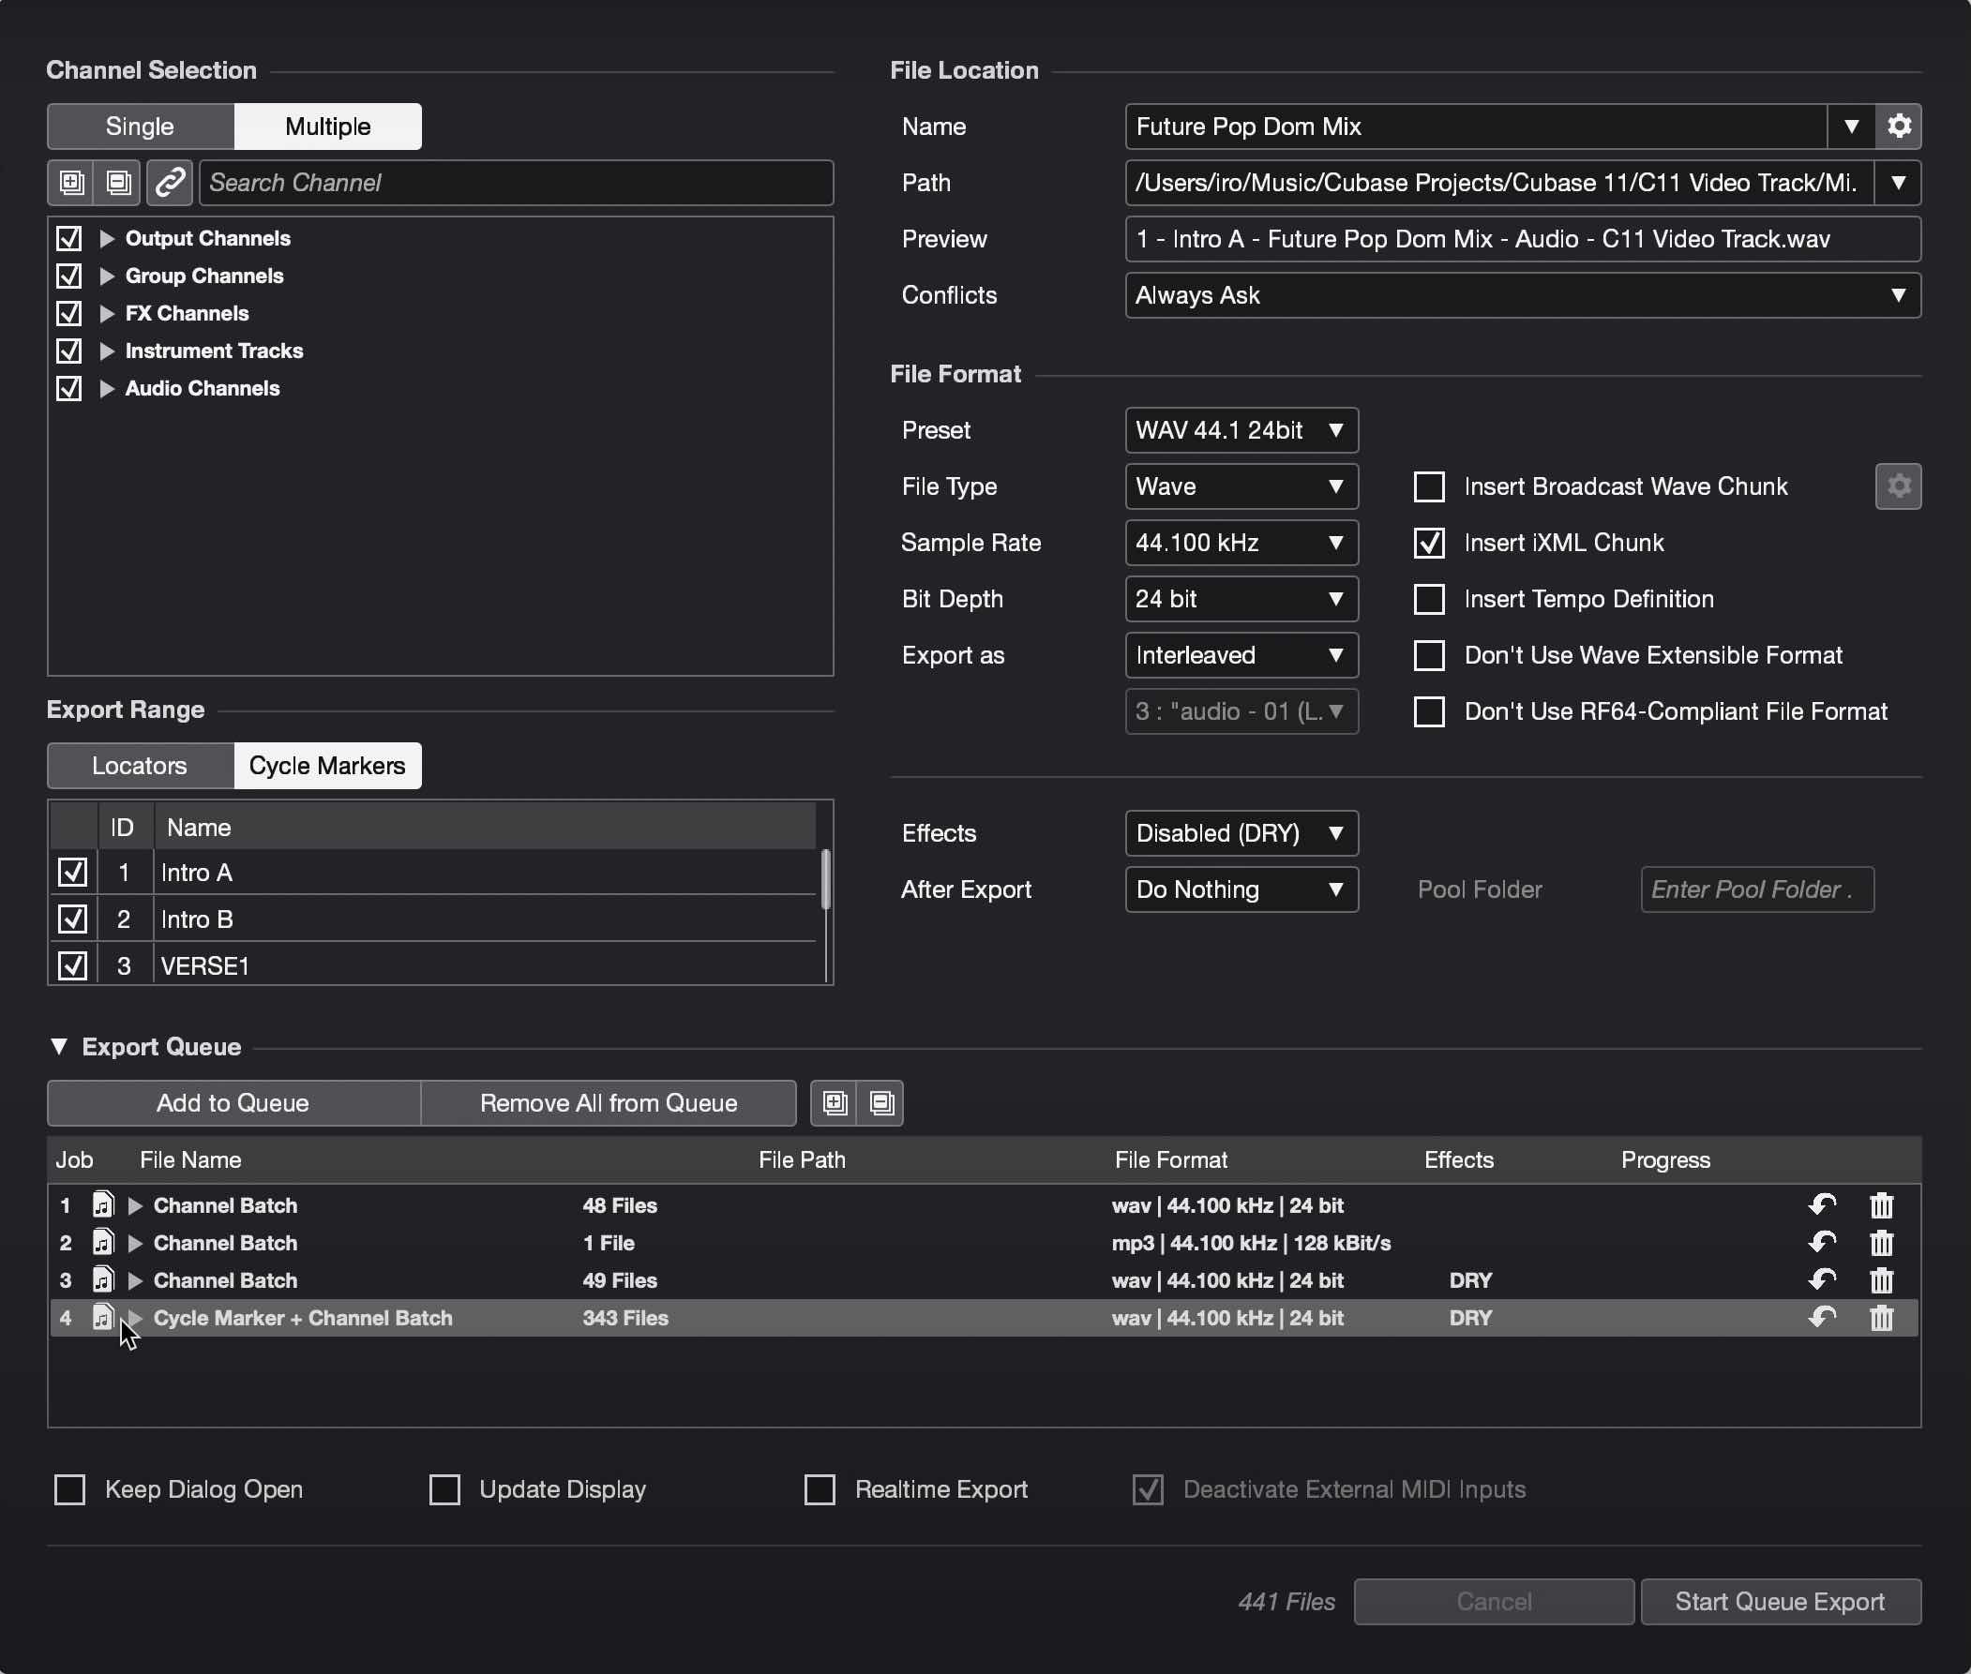Click restore settings arrow for job 1
This screenshot has height=1674, width=1971.
coord(1822,1205)
